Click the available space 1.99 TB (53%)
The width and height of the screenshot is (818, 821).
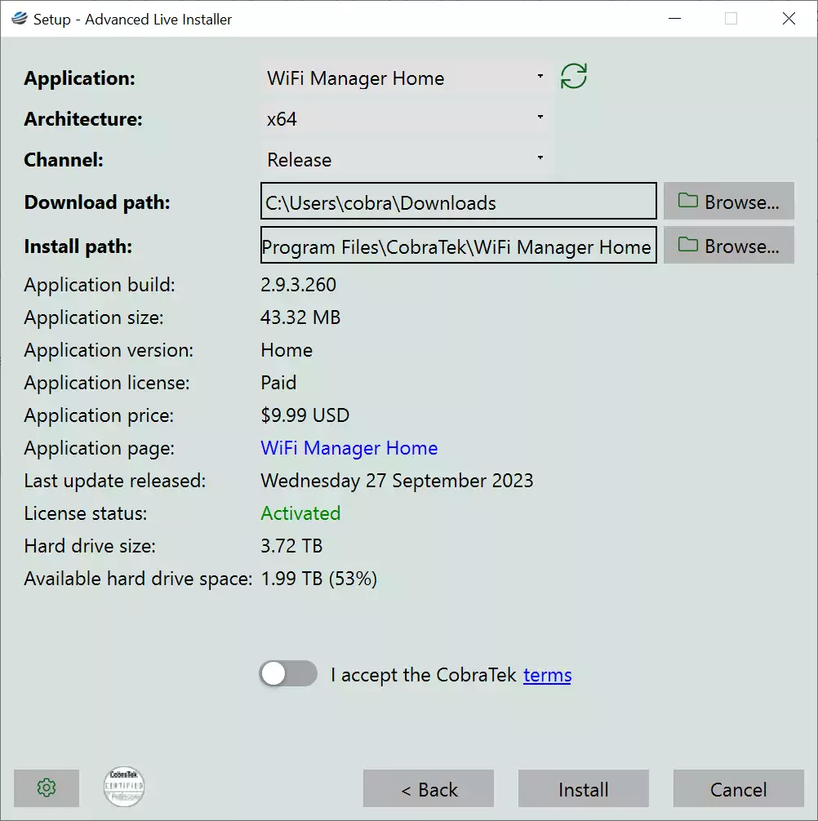pyautogui.click(x=319, y=579)
